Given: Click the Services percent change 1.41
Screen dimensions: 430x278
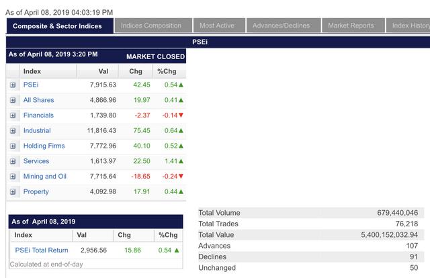Looking at the screenshot, I should point(171,161).
